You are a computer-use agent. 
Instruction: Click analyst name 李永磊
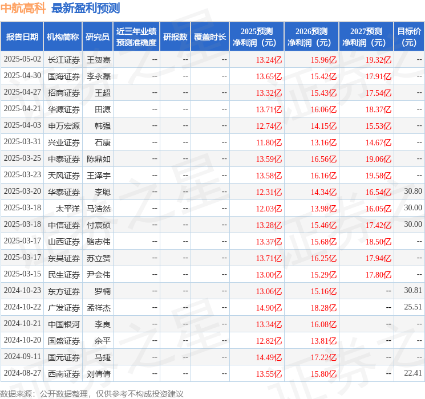[x=98, y=76]
